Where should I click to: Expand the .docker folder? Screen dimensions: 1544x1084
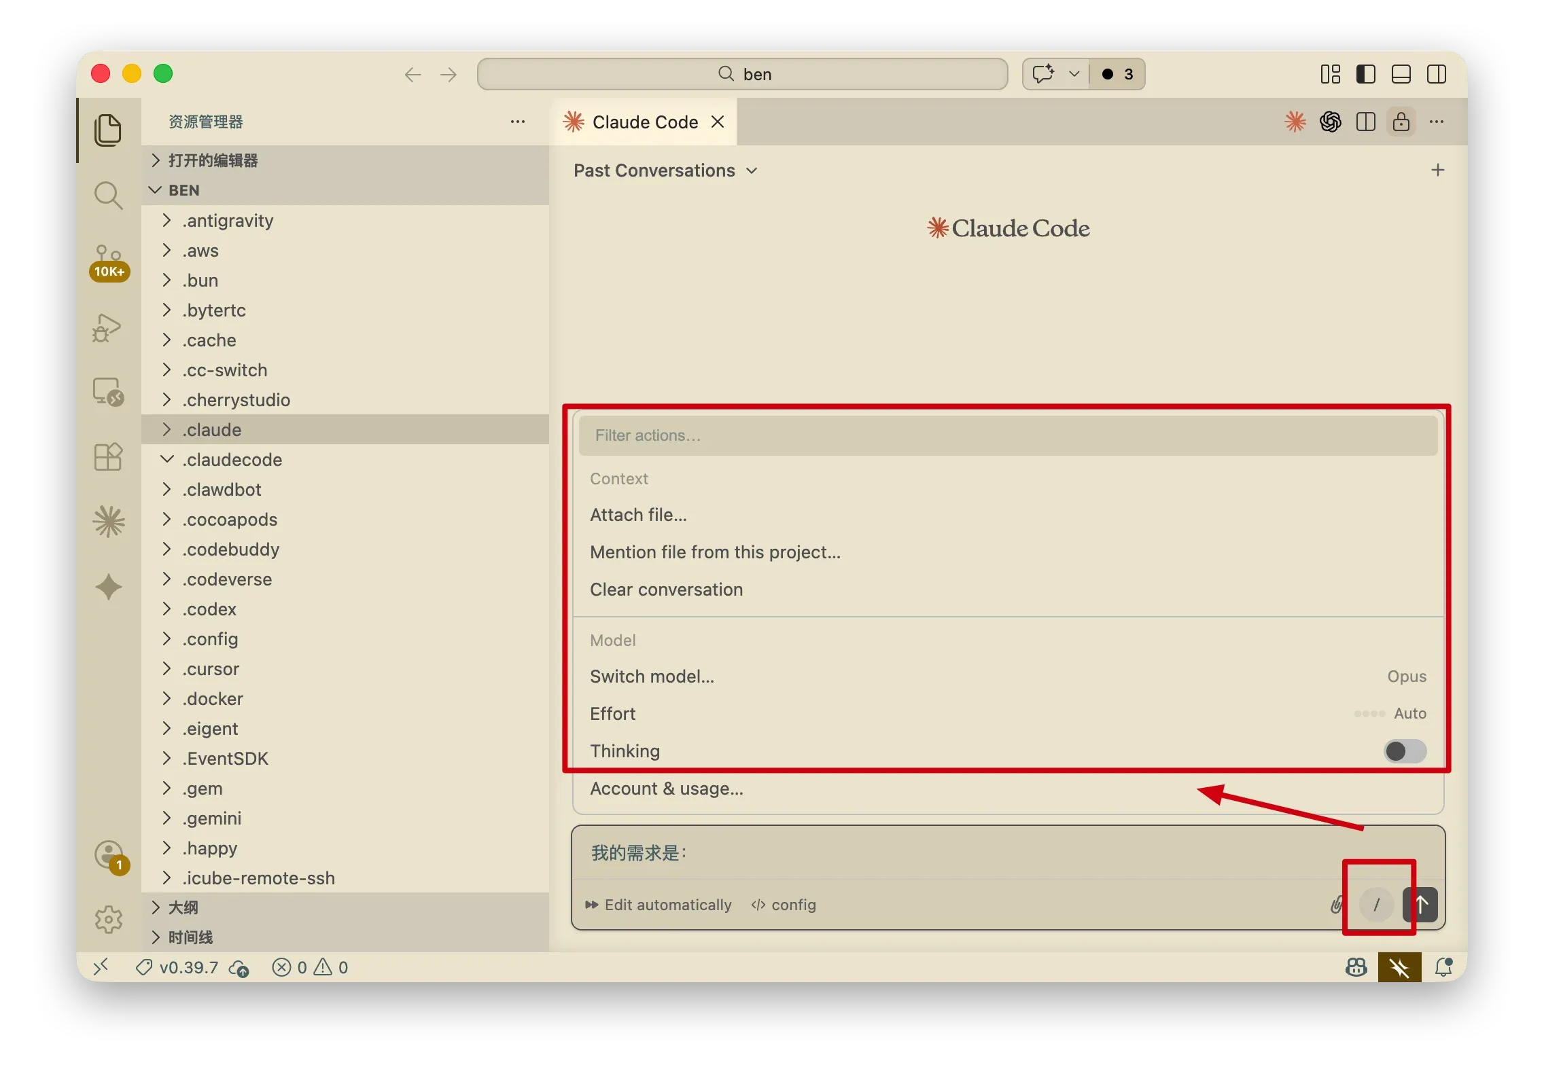345,698
